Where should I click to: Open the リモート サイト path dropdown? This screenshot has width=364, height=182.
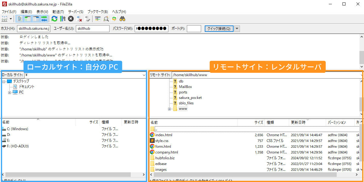point(362,75)
